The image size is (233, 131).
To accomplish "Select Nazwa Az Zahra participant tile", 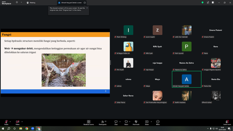I will pyautogui.click(x=187, y=63).
